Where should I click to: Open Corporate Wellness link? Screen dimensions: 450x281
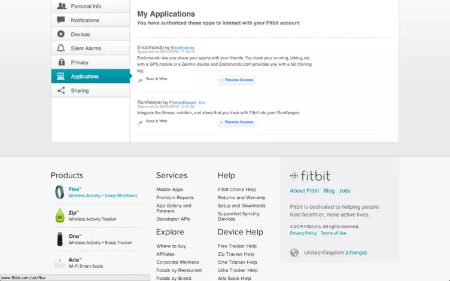click(x=178, y=262)
